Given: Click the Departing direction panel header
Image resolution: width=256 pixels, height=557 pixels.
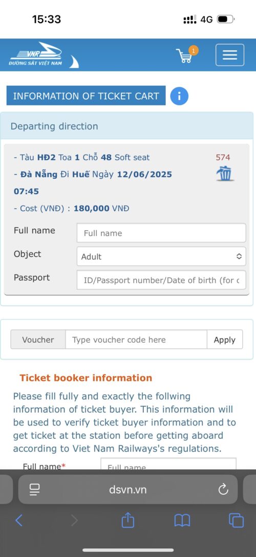Looking at the screenshot, I should 127,126.
